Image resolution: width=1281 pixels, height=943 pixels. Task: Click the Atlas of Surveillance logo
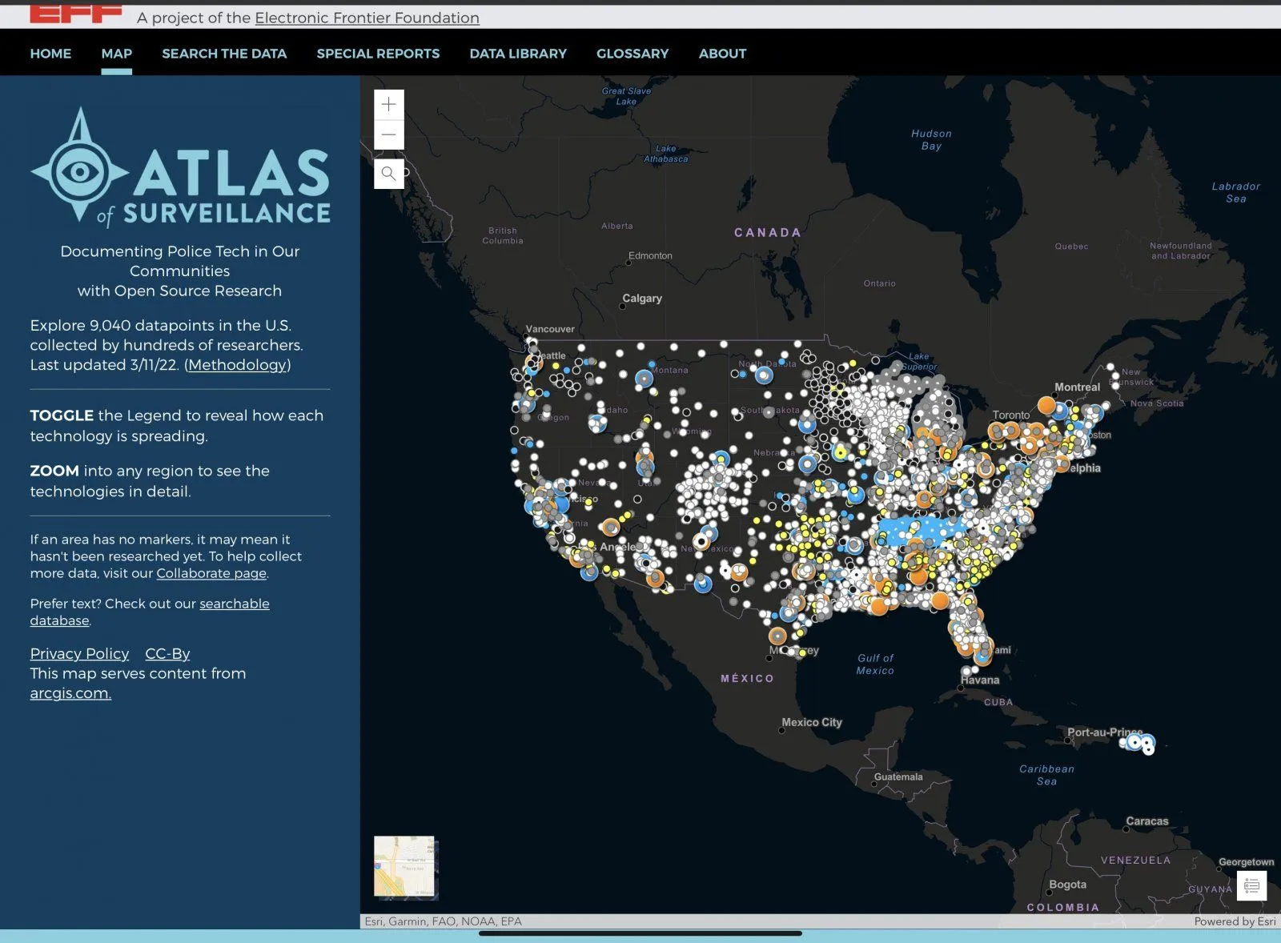[x=180, y=167]
